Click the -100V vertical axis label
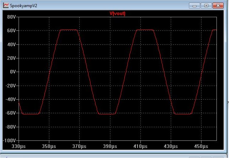 pos(9,140)
